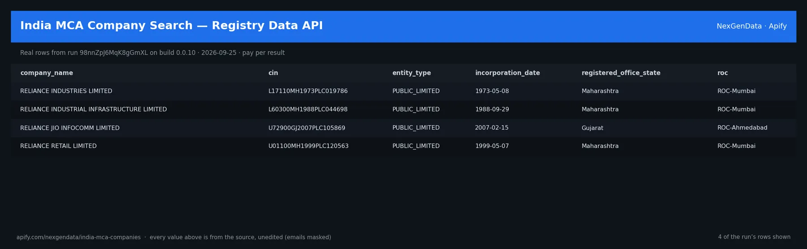Click the 'RELIANCE INDUSTRIAL INFRASTRUCTURE LIMITED' cell

(93, 109)
